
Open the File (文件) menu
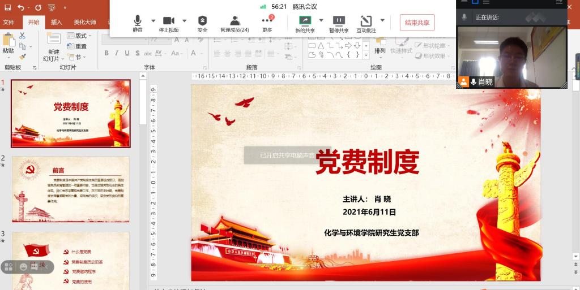tap(8, 22)
